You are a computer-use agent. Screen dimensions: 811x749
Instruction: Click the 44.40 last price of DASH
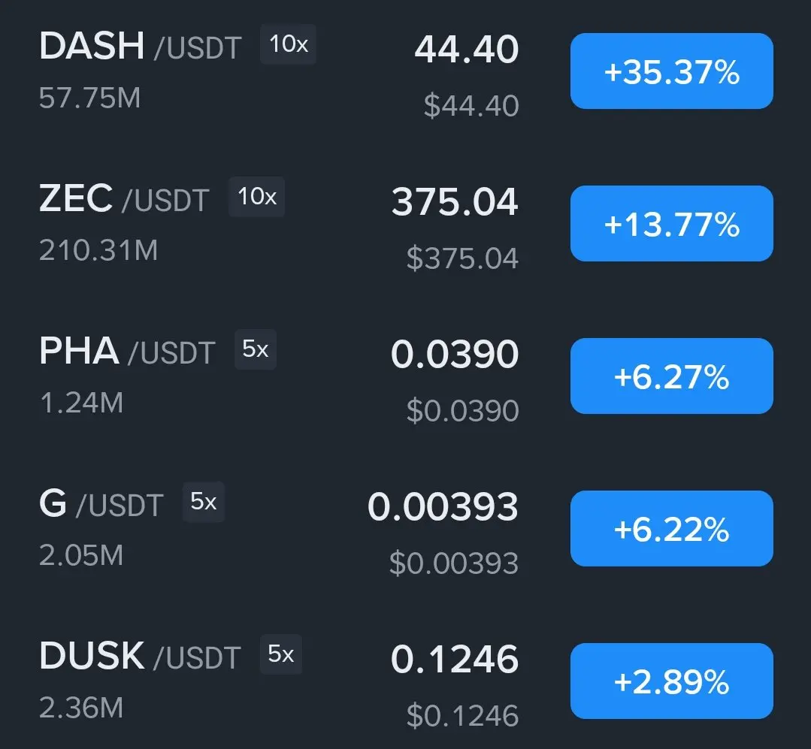(x=467, y=50)
